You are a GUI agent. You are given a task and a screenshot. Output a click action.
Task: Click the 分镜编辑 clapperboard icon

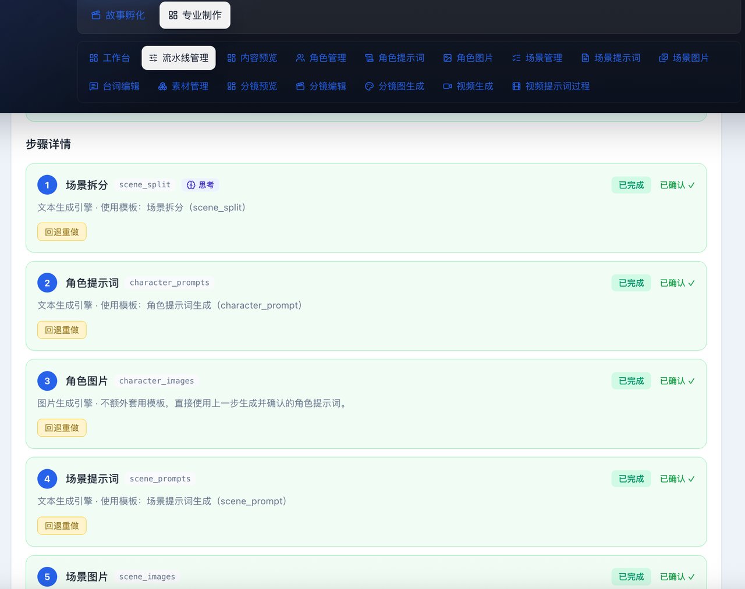point(300,86)
